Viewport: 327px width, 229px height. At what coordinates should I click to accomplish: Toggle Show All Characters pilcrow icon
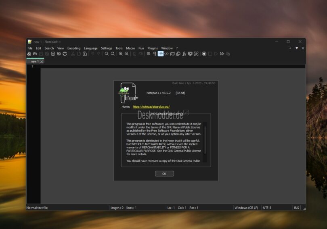click(155, 54)
